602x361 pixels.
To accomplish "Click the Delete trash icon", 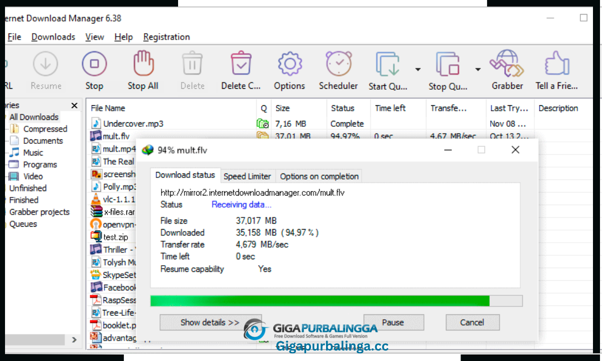I will [x=192, y=64].
